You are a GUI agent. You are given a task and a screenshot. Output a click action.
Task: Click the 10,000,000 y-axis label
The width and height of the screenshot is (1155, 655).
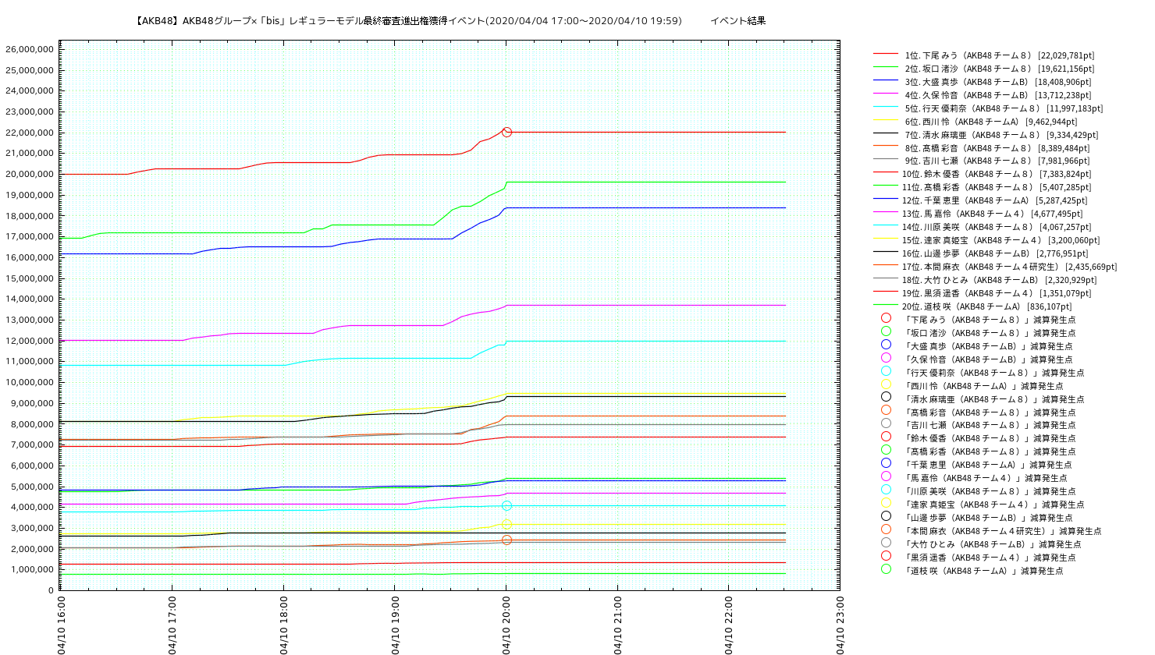[x=30, y=382]
